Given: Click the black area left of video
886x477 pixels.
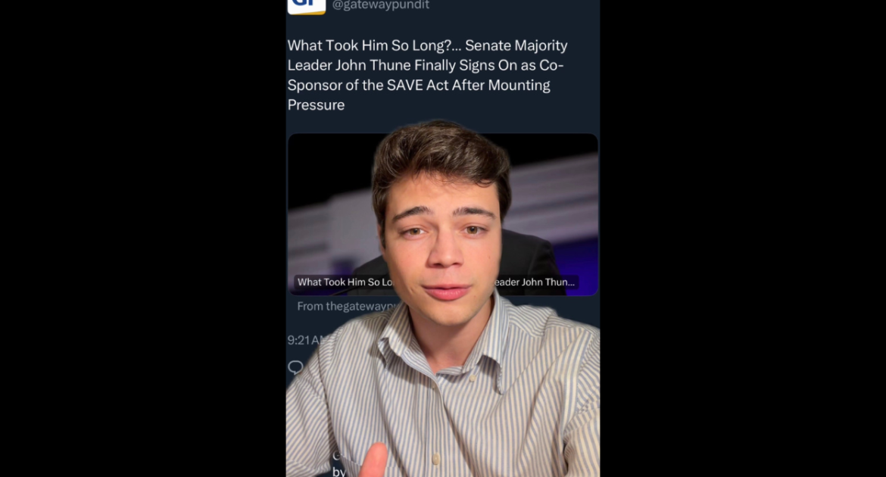Looking at the screenshot, I should (x=143, y=238).
